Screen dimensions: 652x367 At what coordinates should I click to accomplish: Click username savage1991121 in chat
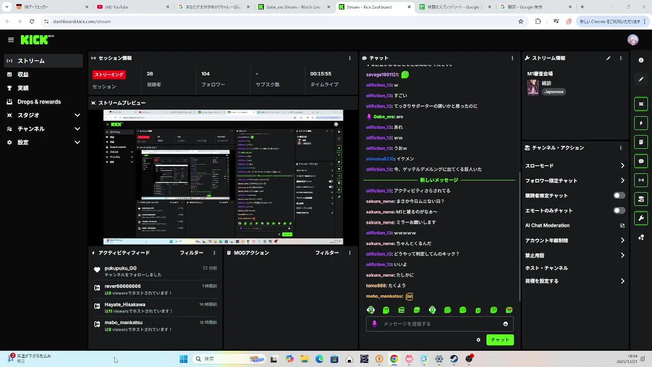pyautogui.click(x=382, y=75)
